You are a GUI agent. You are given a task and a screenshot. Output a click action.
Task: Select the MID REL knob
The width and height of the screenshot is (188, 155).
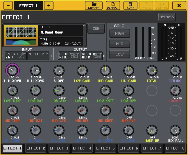82,110
